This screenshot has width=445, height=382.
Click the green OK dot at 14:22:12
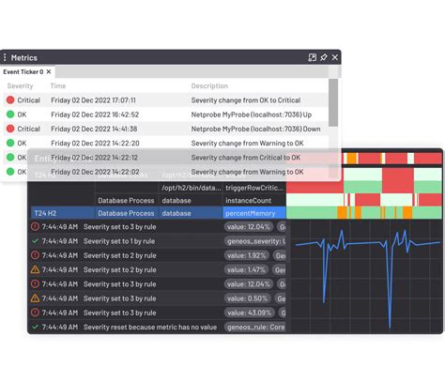[x=10, y=158]
